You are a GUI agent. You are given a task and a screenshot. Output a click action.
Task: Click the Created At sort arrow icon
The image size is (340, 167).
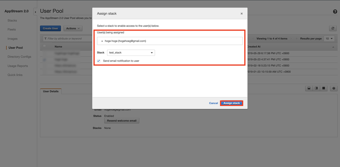coord(333,47)
